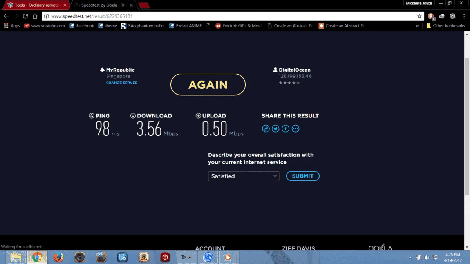Open the Satisfied satisfaction dropdown

point(244,176)
